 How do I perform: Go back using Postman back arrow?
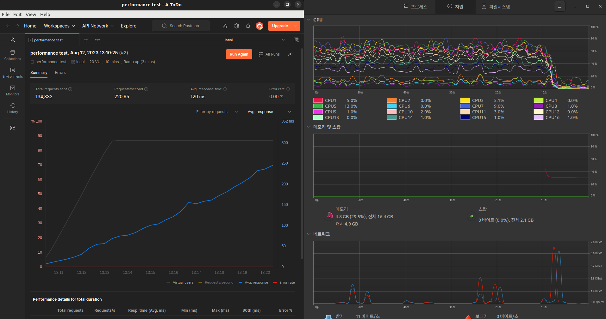click(8, 26)
